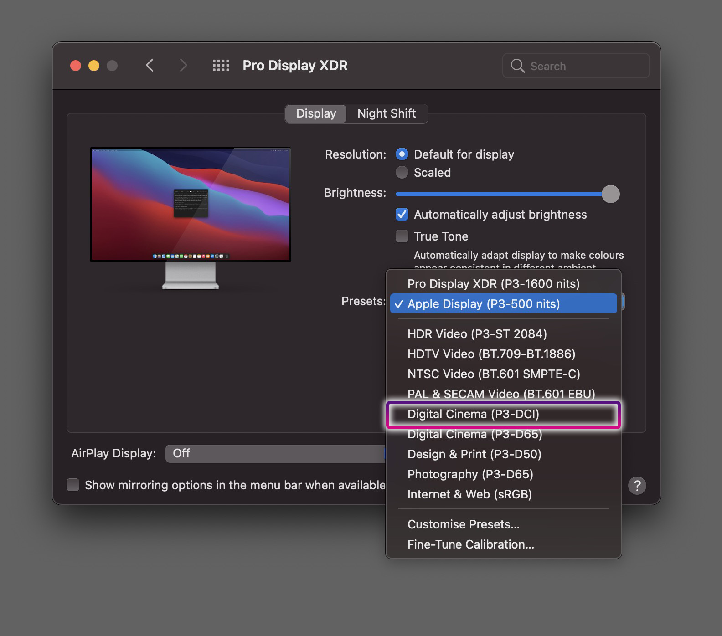Go forward with the right chevron arrow
722x636 pixels.
(x=183, y=66)
